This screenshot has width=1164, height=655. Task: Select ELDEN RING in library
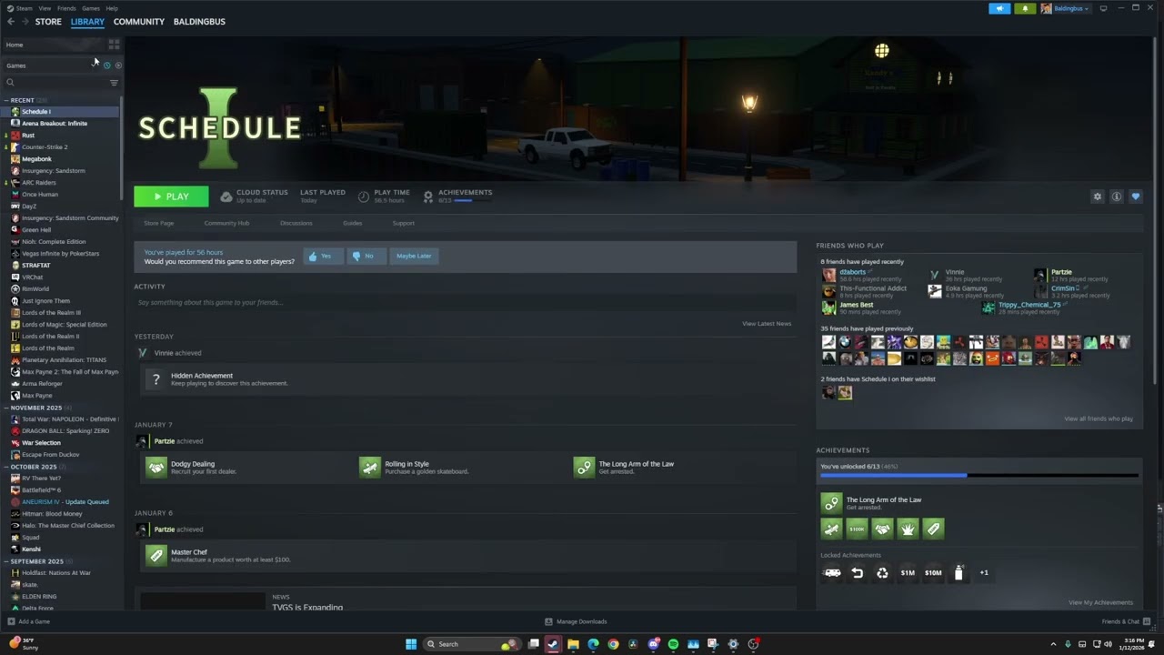click(x=39, y=597)
